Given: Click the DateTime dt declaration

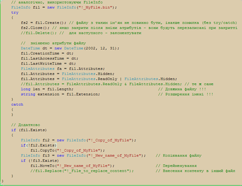Looking at the screenshot, I should (x=70, y=48).
